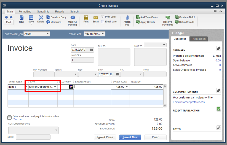Click Memorize
Image resolution: width=227 pixels, height=145 pixels.
[54, 22]
